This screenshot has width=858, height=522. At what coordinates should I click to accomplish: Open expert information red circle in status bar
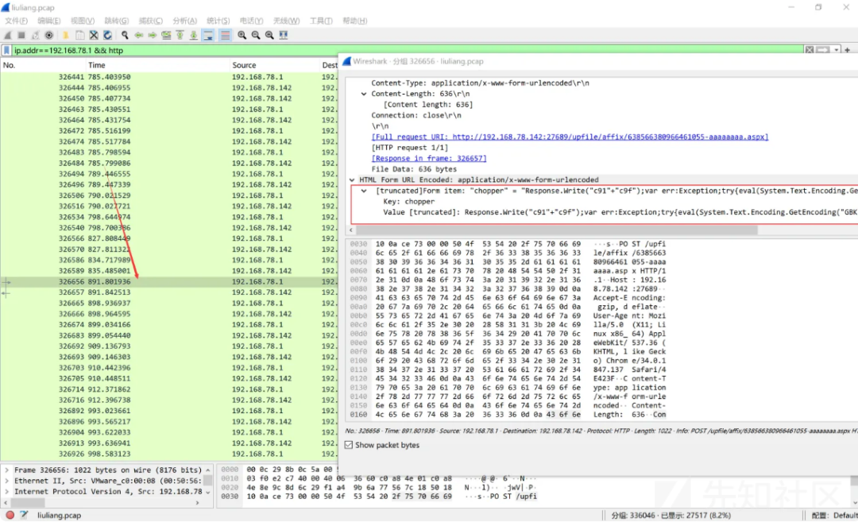click(10, 515)
